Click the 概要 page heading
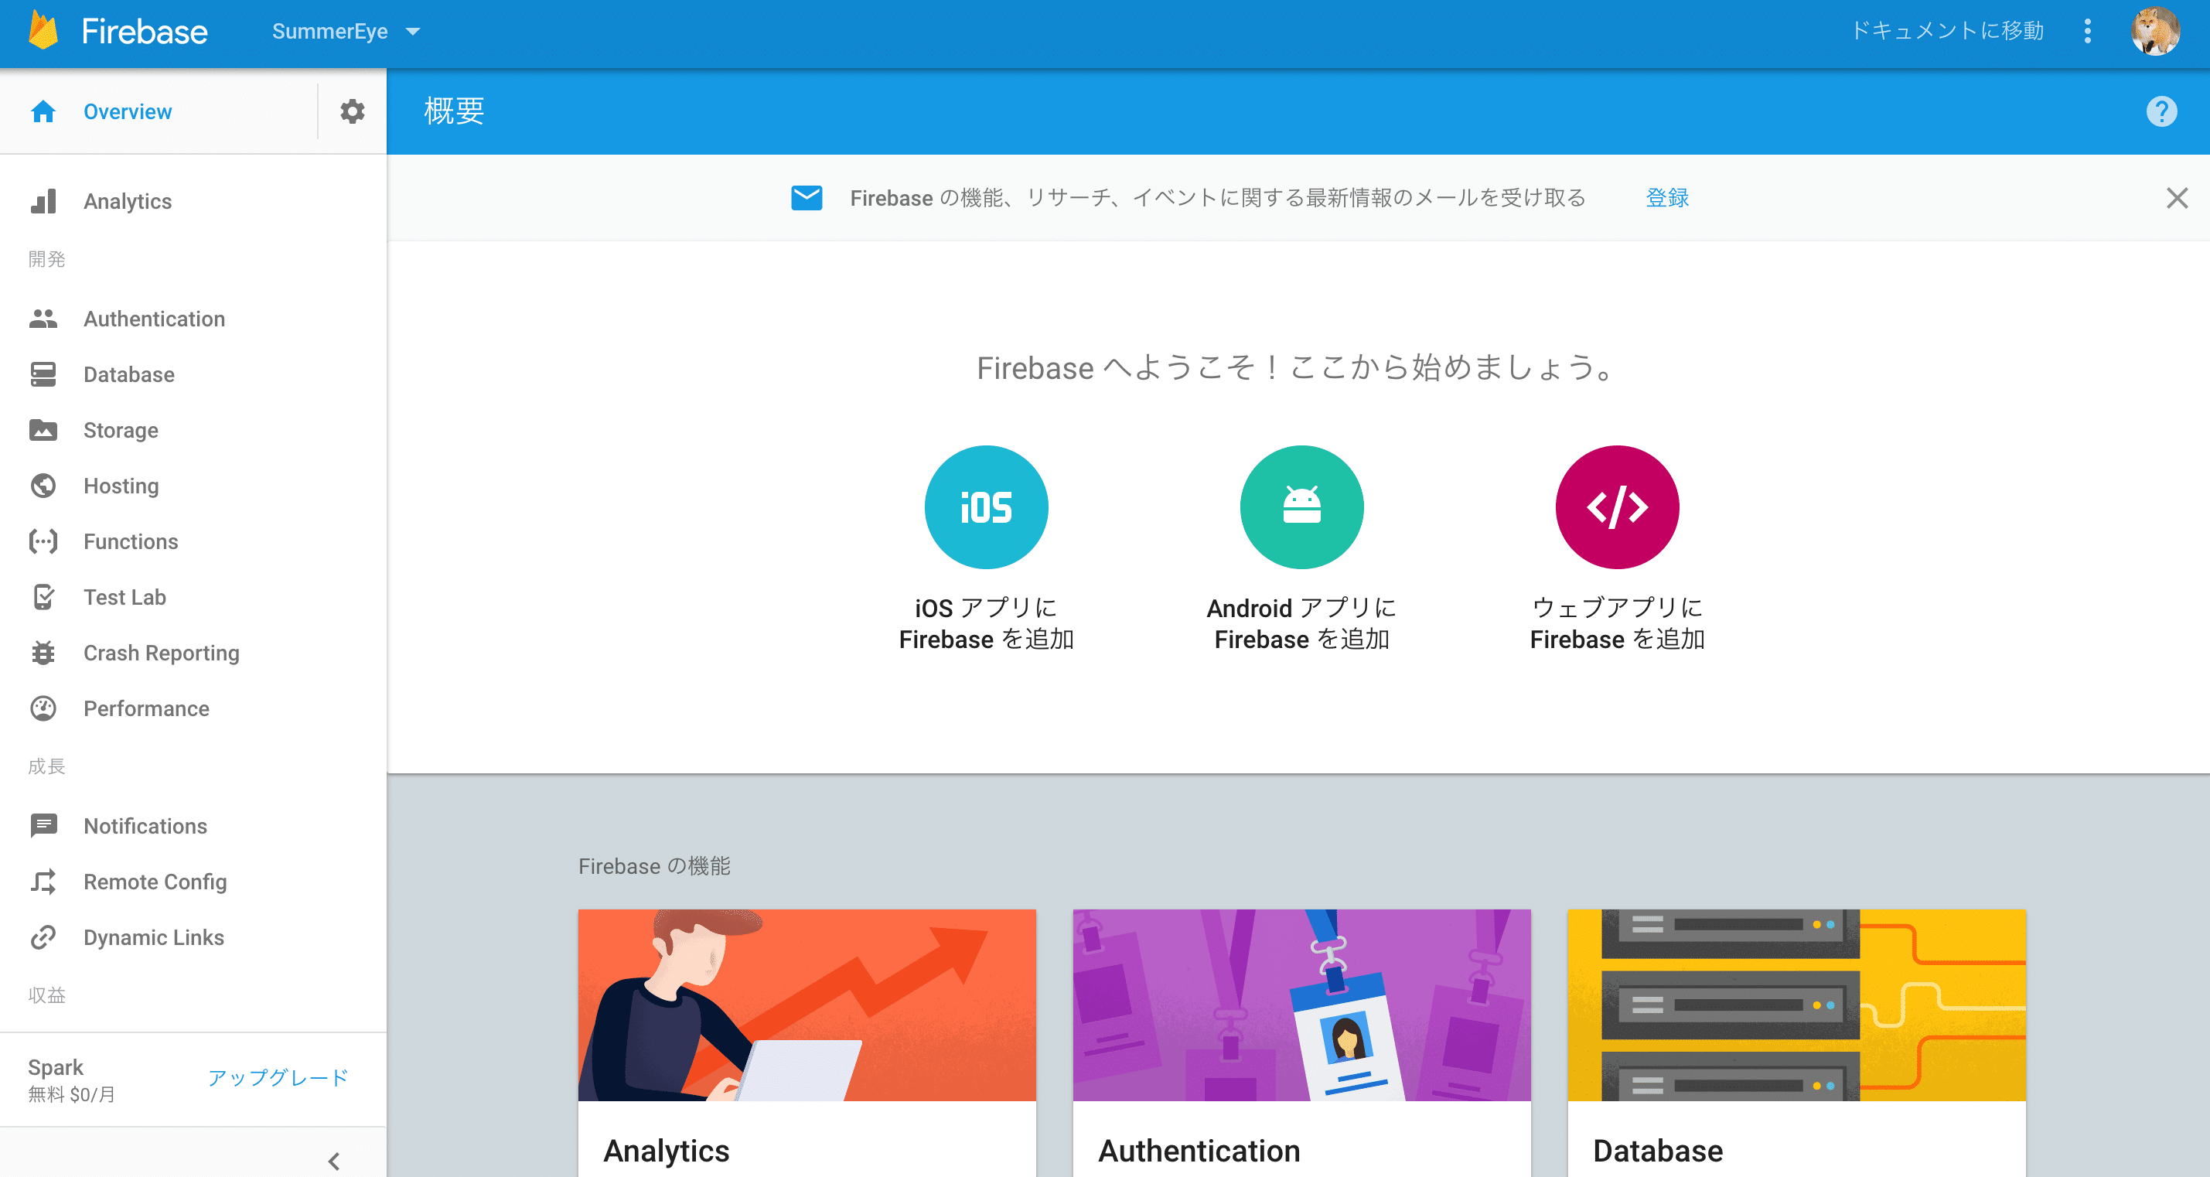This screenshot has height=1177, width=2210. pyautogui.click(x=454, y=111)
